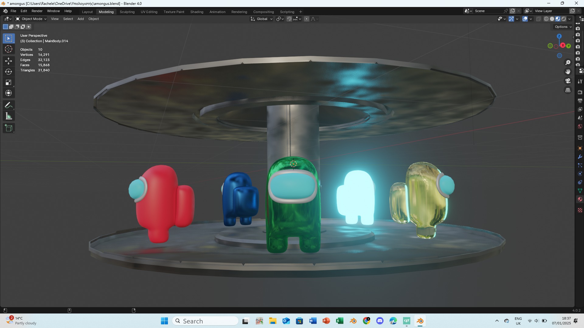Image resolution: width=584 pixels, height=328 pixels.
Task: Switch to the Sculpting workspace tab
Action: click(x=127, y=12)
